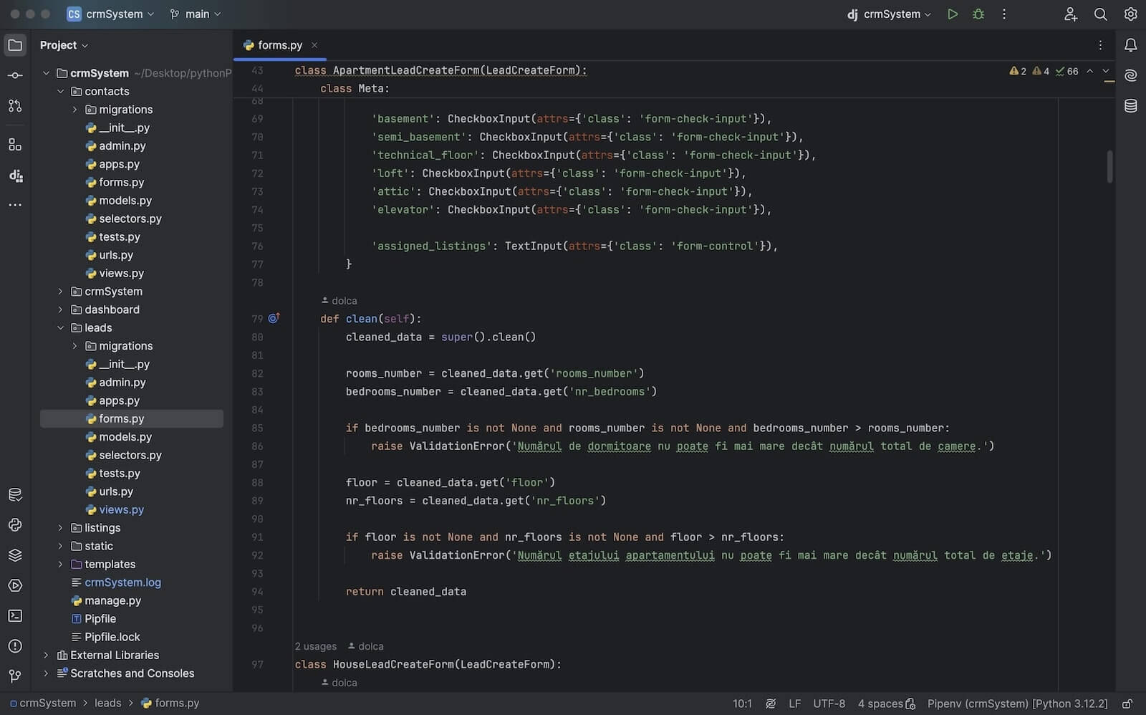This screenshot has height=715, width=1146.
Task: Open the Project view dropdown
Action: 64,45
